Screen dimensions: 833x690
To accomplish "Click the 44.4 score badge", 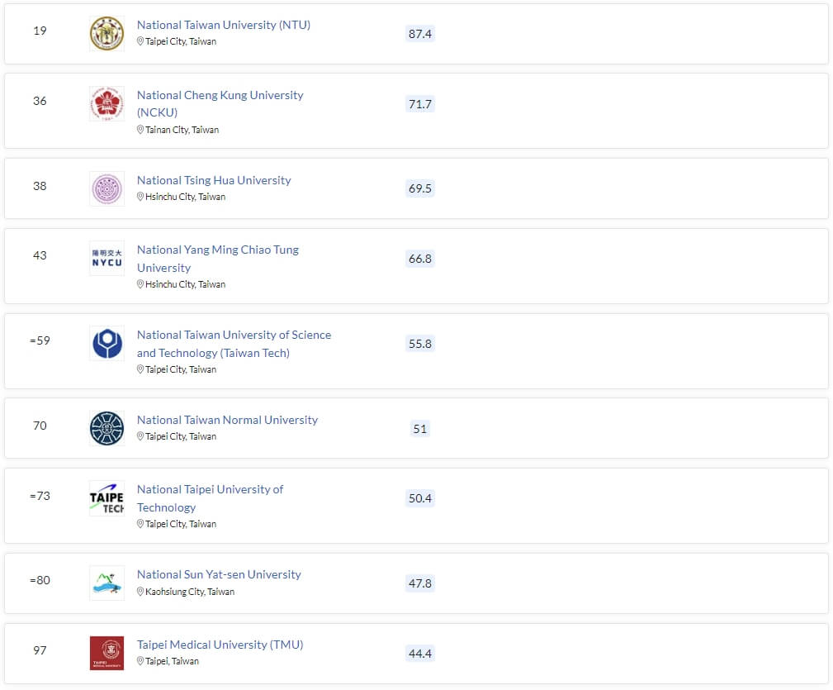I will (x=420, y=654).
